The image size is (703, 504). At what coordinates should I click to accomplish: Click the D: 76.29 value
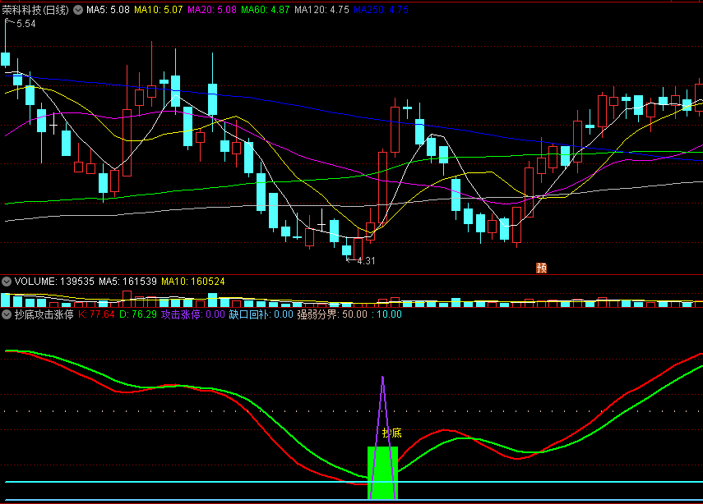138,314
